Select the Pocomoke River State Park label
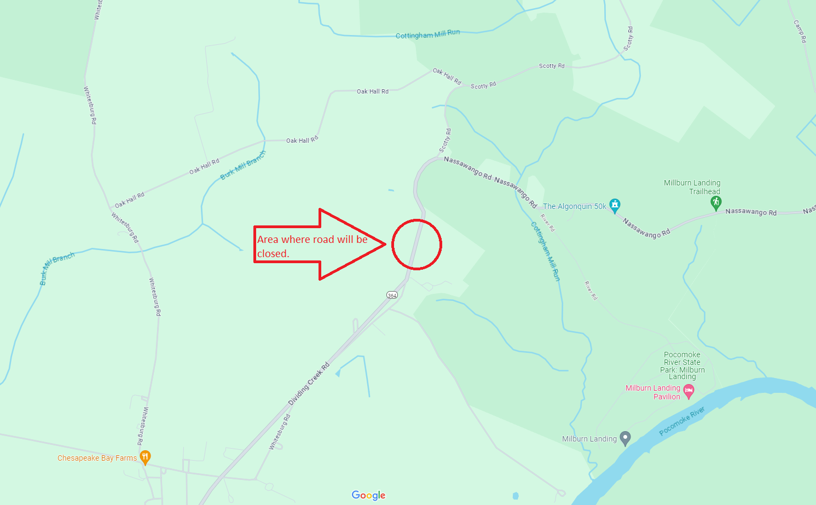816x505 pixels. click(682, 365)
